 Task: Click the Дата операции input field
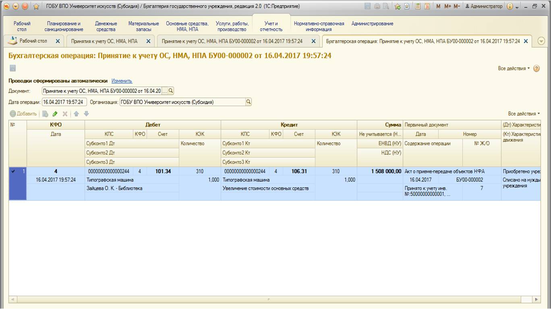pos(64,102)
